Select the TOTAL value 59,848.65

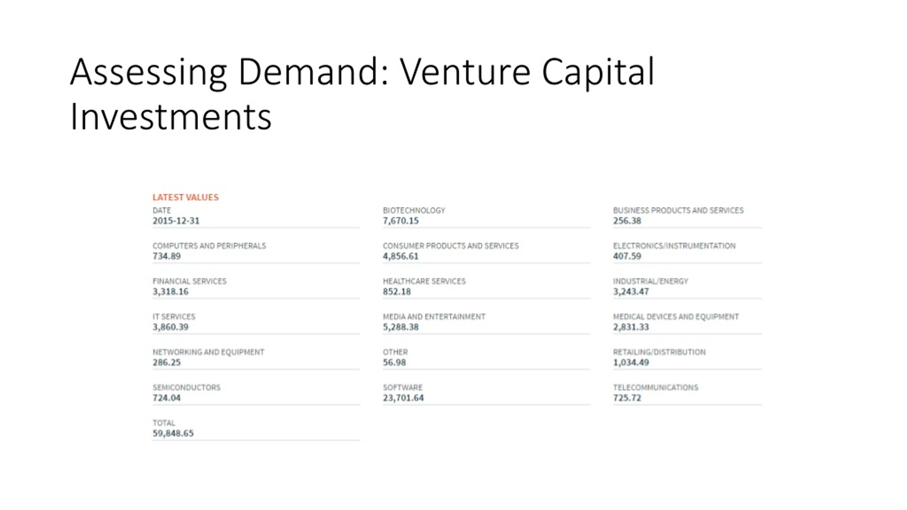pos(173,433)
